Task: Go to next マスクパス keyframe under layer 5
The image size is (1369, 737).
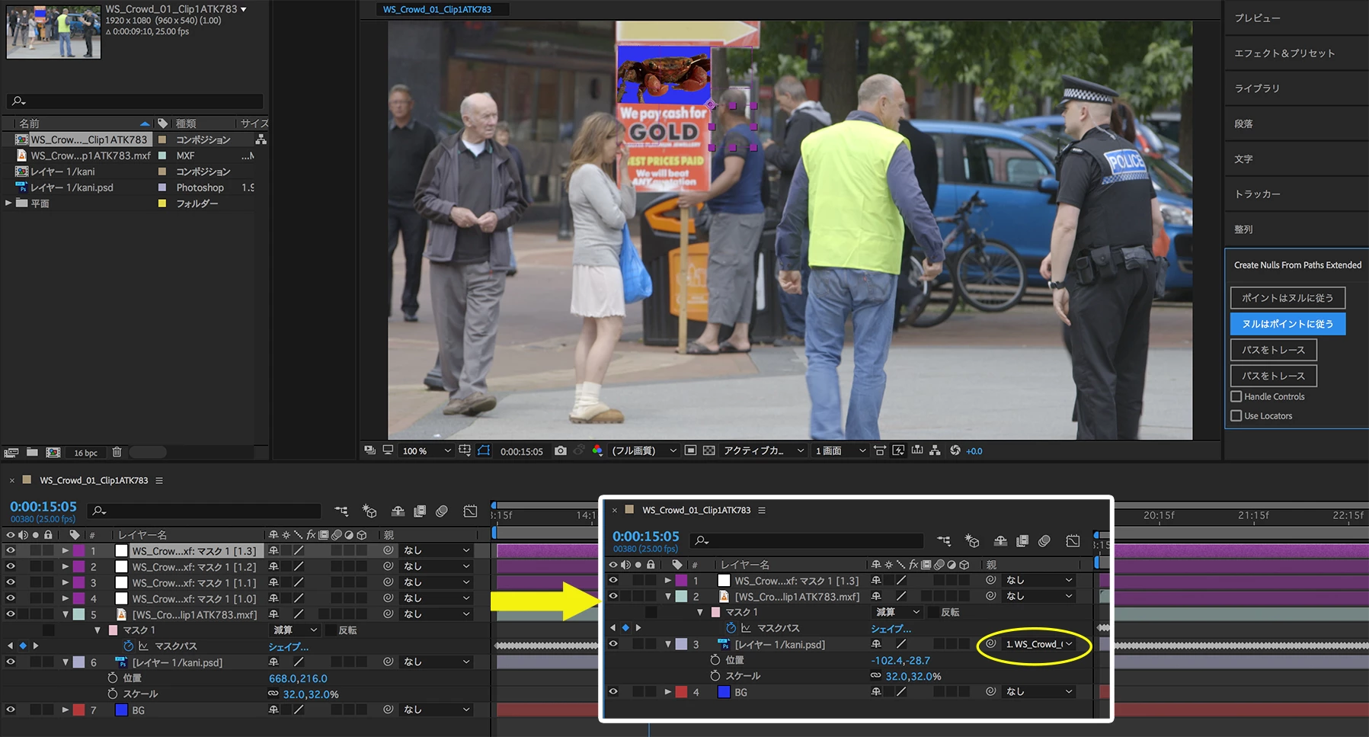Action: pyautogui.click(x=36, y=646)
